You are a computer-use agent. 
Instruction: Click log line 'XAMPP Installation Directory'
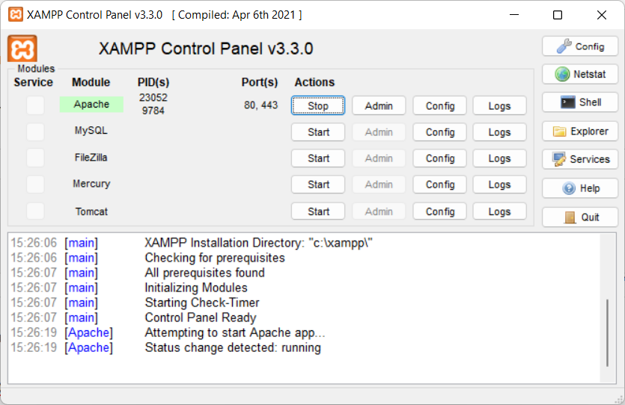(258, 243)
